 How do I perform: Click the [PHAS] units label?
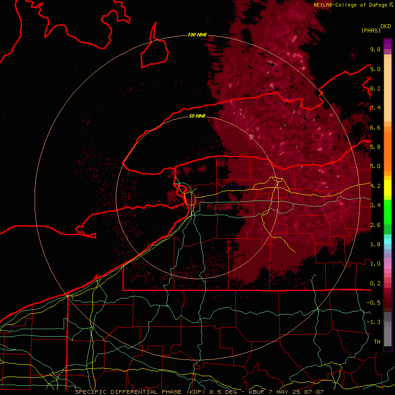371,30
